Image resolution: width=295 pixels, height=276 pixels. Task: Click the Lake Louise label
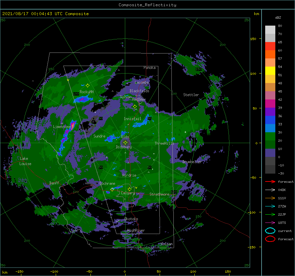[x=25, y=161]
